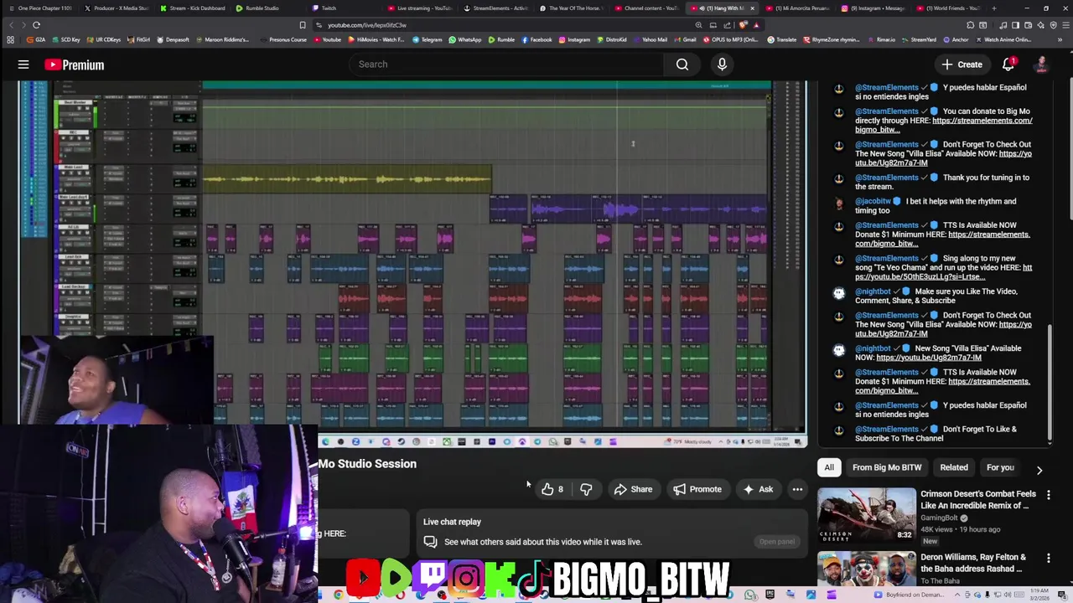Screen dimensions: 1073x603
Task: Switch to One Piece Chapter tab
Action: point(42,8)
